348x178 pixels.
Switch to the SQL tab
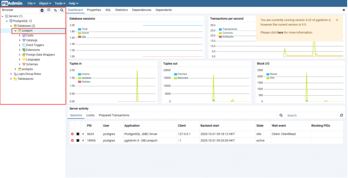(x=108, y=10)
